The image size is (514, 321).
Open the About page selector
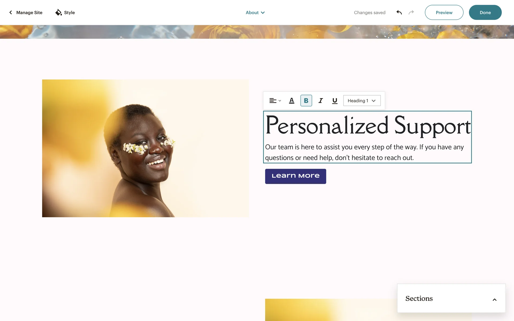tap(255, 13)
